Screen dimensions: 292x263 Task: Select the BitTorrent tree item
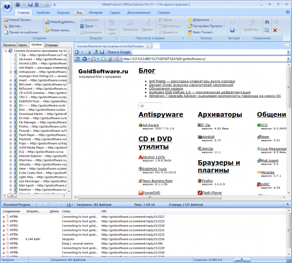click(42, 89)
